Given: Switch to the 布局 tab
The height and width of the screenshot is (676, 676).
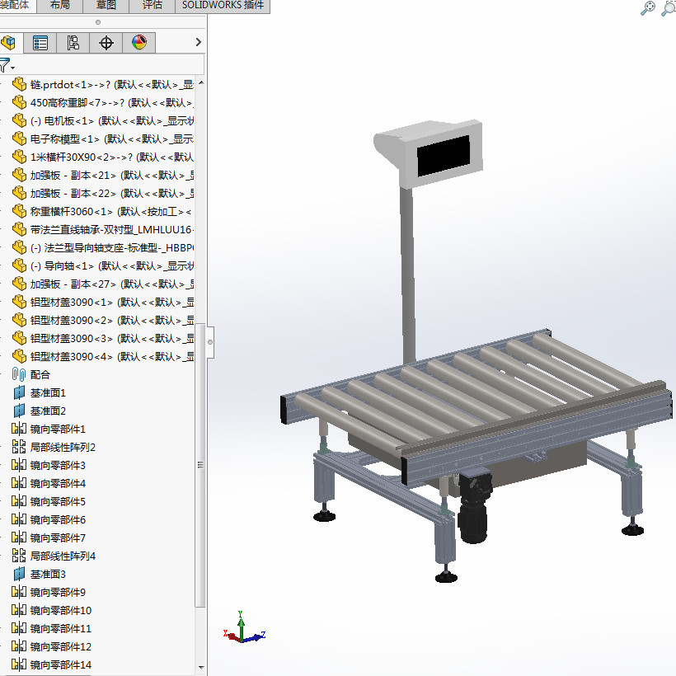Looking at the screenshot, I should (x=60, y=6).
